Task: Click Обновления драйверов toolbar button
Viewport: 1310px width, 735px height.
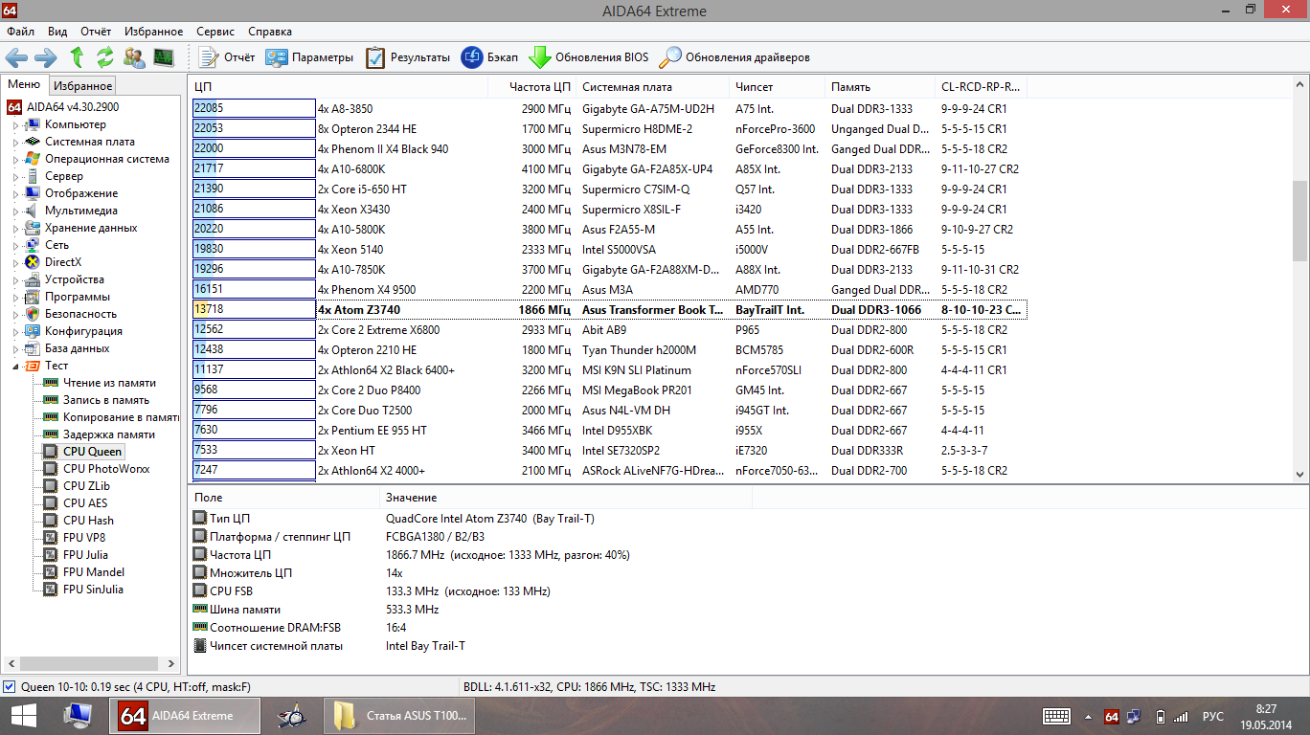Action: pyautogui.click(x=734, y=57)
